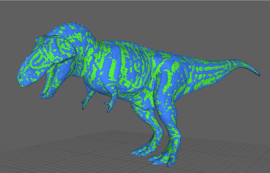Click empty gray background above the model
The height and width of the screenshot is (173, 270).
tap(158, 16)
